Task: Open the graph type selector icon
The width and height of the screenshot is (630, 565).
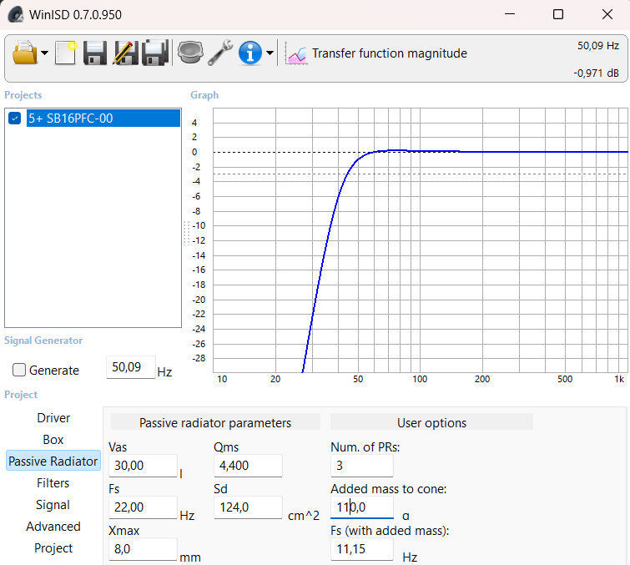Action: click(x=295, y=53)
